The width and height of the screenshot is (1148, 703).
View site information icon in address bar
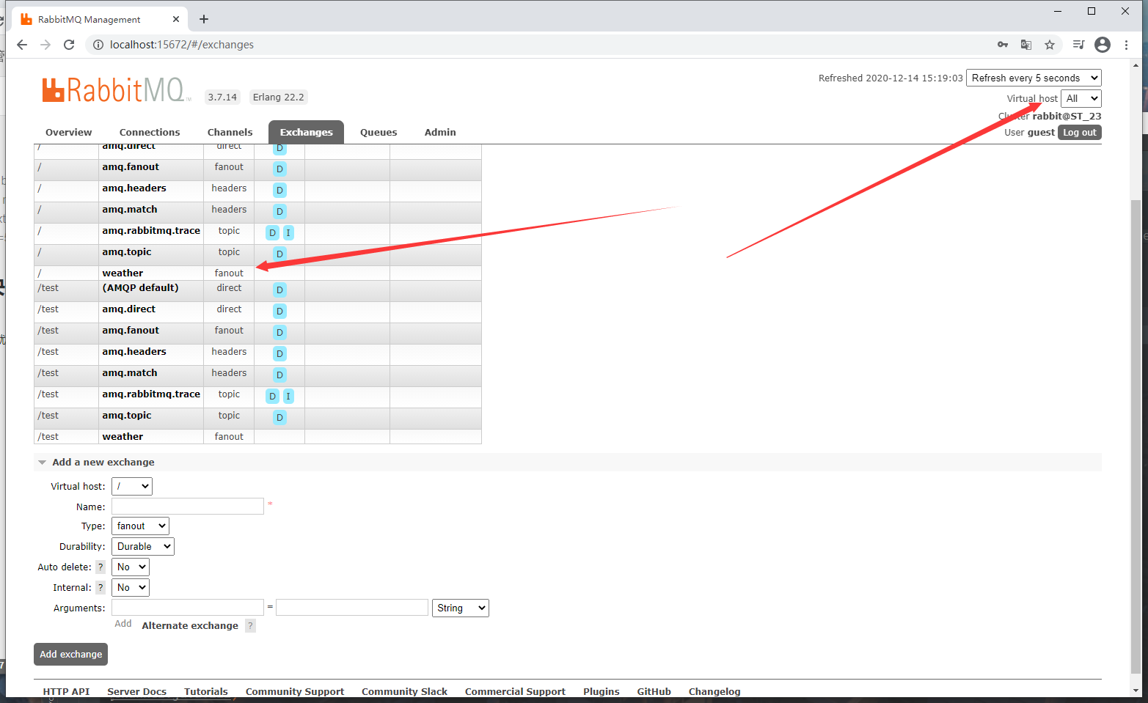pyautogui.click(x=98, y=45)
